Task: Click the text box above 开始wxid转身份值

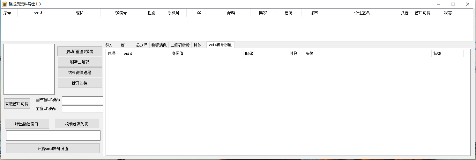Action: tap(53, 136)
